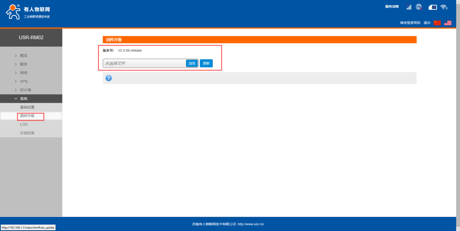Image resolution: width=460 pixels, height=231 pixels.
Task: Click the globe network status icon
Action: [x=419, y=7]
